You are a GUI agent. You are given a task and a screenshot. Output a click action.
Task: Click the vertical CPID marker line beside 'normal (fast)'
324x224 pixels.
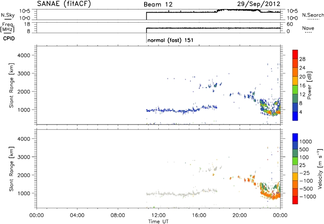[146, 38]
